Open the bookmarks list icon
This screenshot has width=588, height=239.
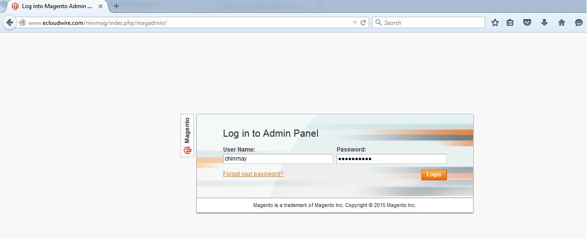[510, 22]
